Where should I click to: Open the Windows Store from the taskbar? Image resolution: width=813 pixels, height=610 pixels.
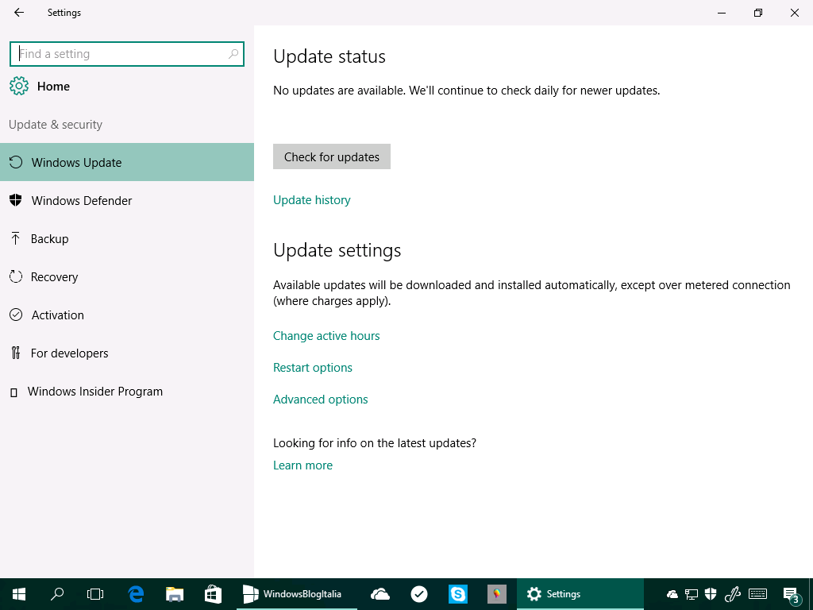coord(213,594)
